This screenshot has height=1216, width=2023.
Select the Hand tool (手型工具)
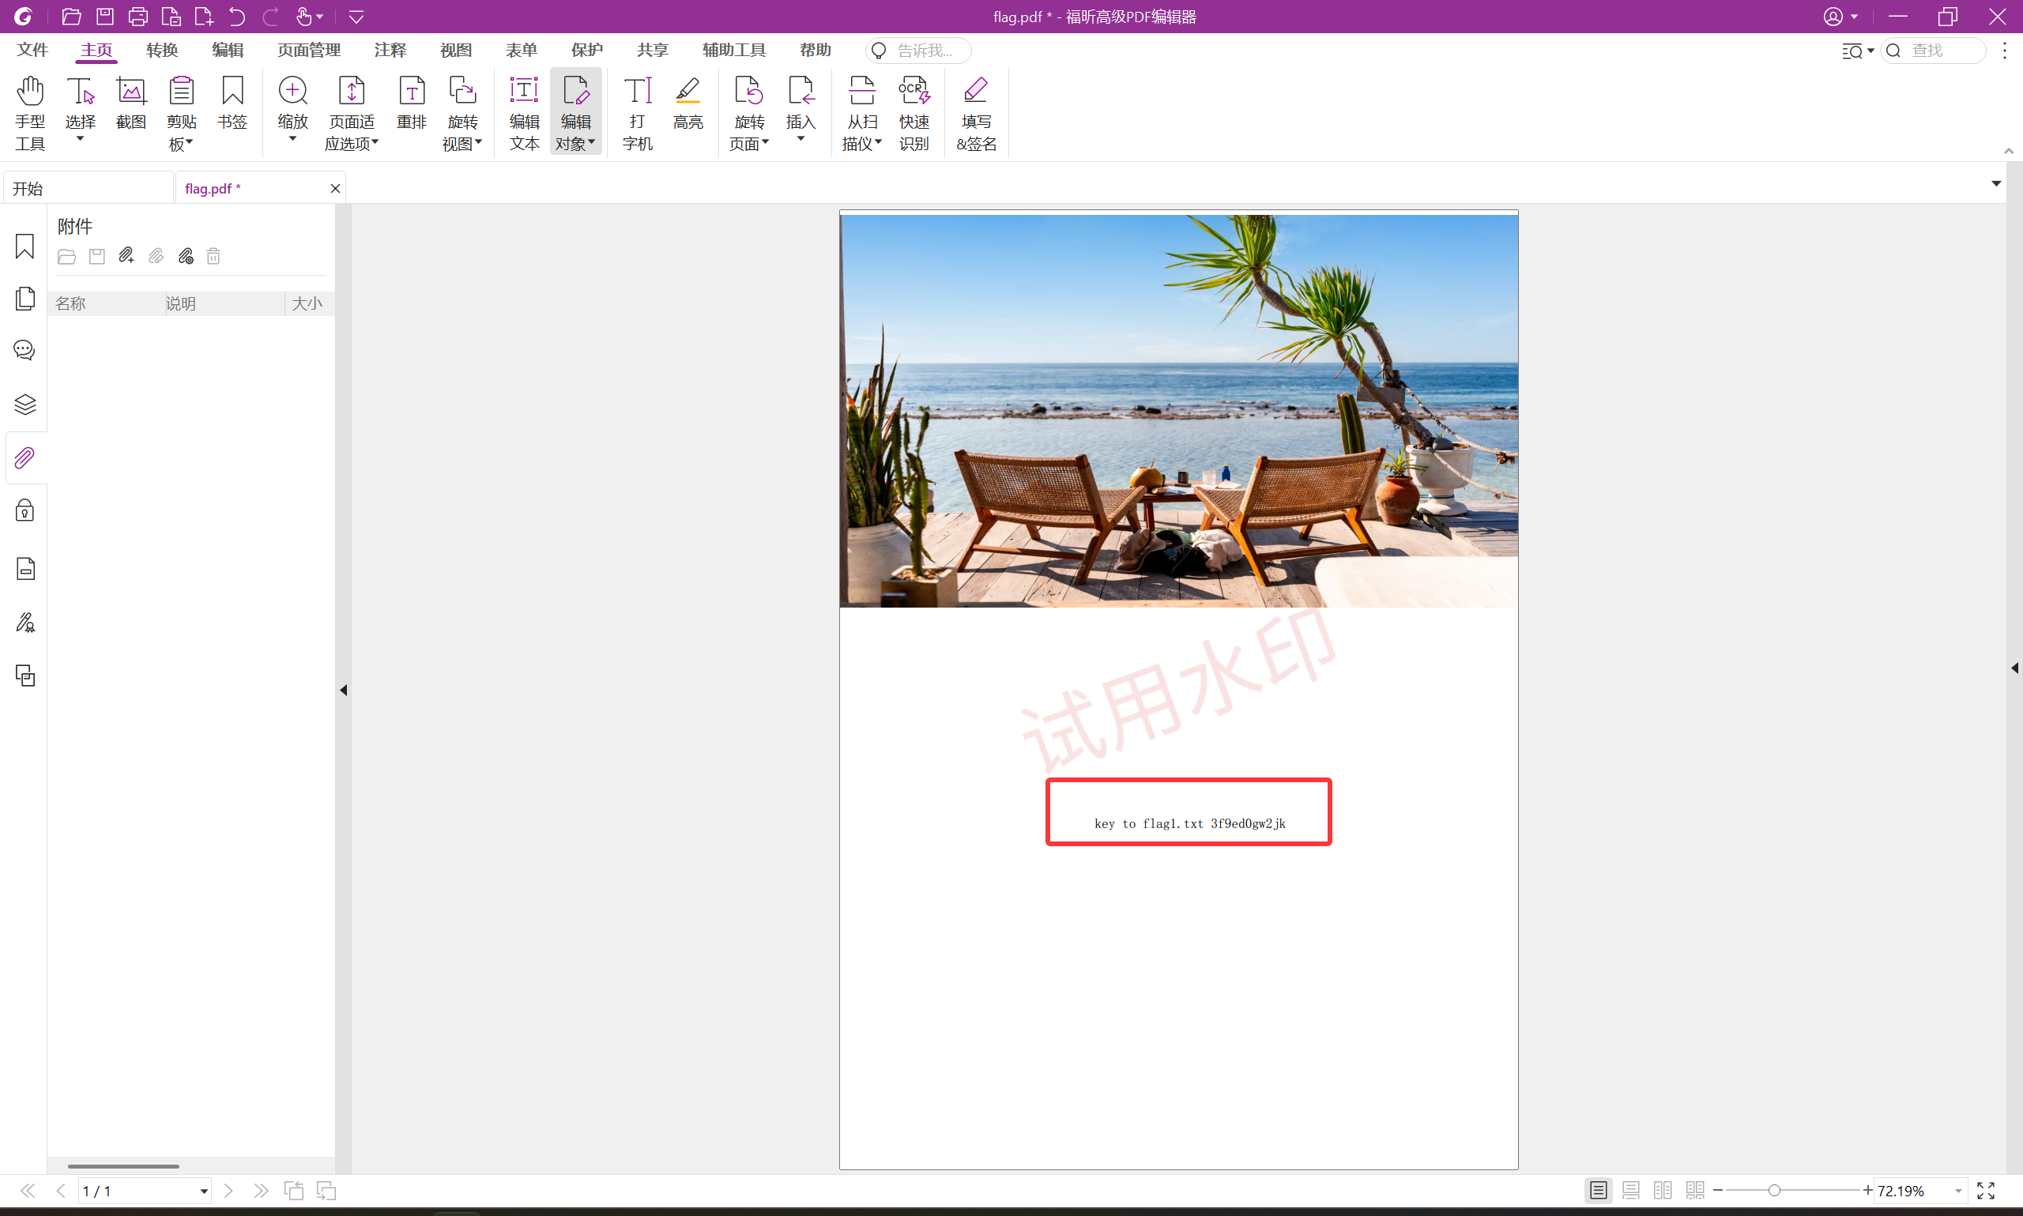click(29, 113)
